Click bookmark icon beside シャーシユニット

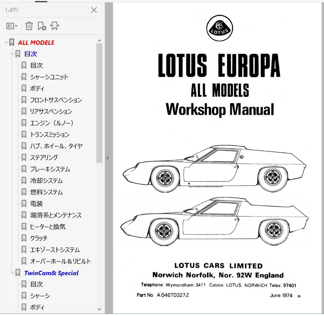pyautogui.click(x=24, y=77)
